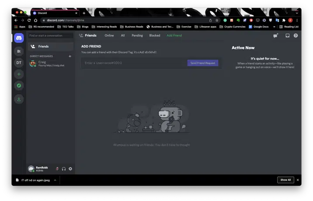Bookmark this page star icon
313x201 pixels.
[x=217, y=20]
